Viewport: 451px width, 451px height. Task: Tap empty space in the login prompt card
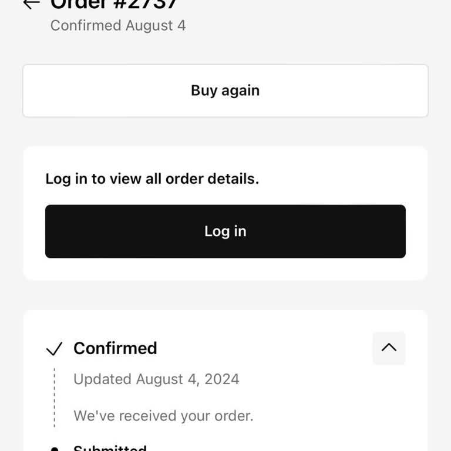coord(341,176)
